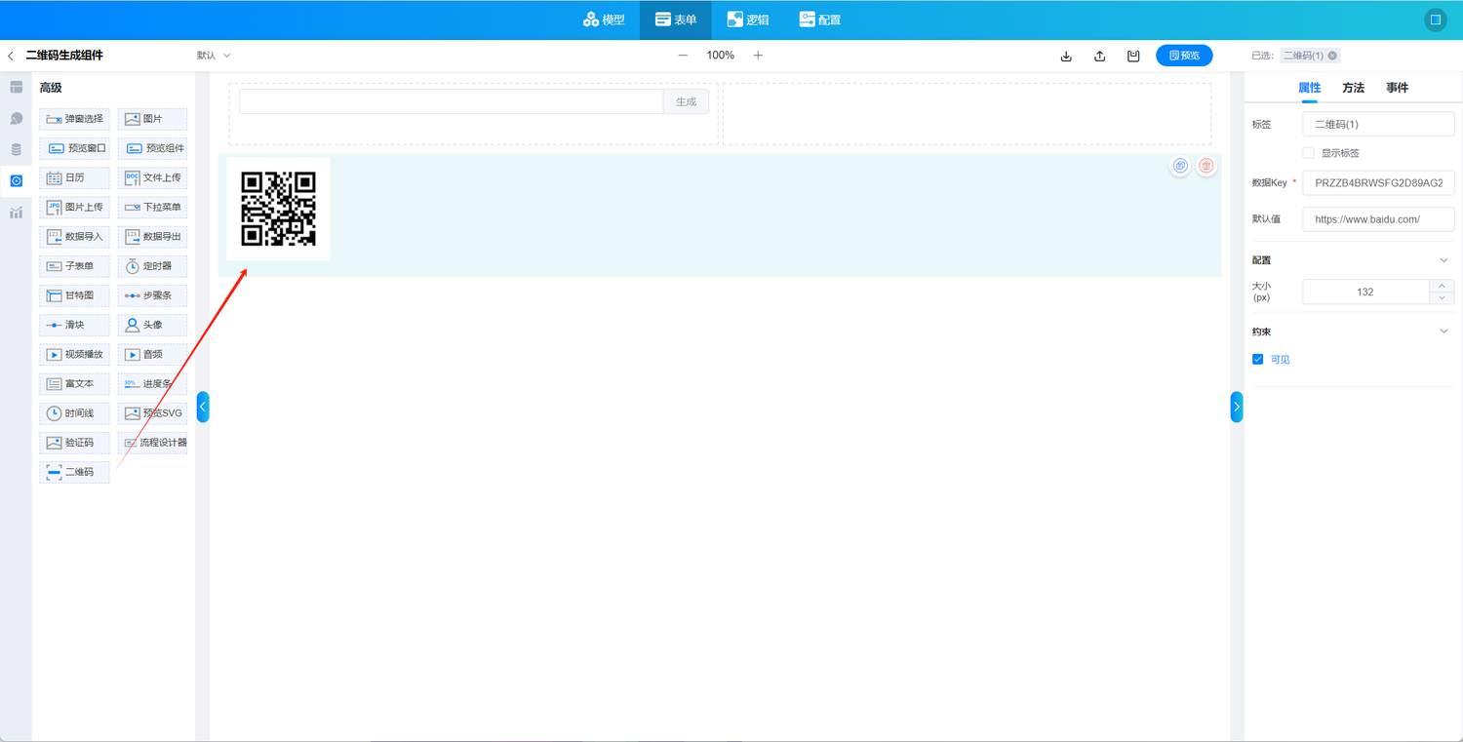Image resolution: width=1463 pixels, height=742 pixels.
Task: Click the active advanced components sidebar icon
Action: click(x=16, y=181)
